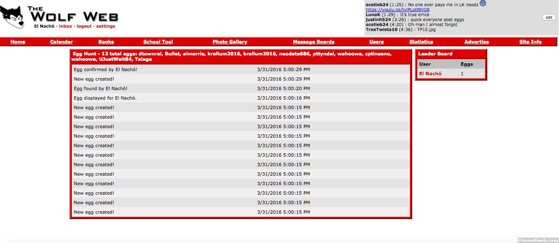Click El Nachó in the Leader Board
Viewport: 559px width, 243px height.
pyautogui.click(x=430, y=74)
